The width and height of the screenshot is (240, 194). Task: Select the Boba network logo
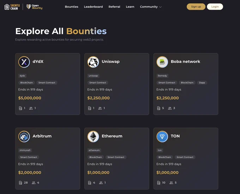[x=162, y=62]
